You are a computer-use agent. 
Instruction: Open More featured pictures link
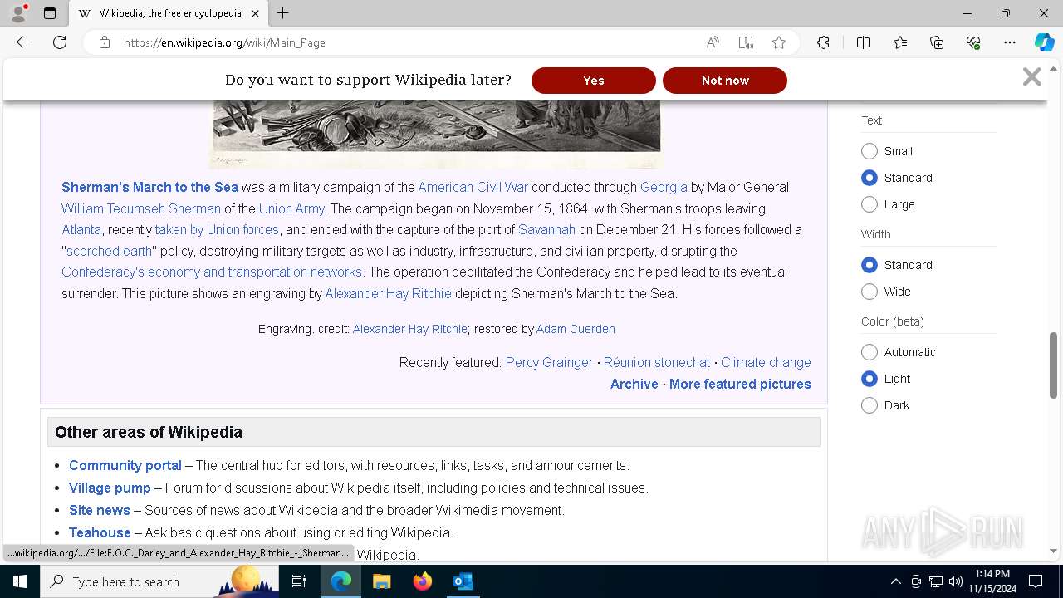(x=740, y=384)
